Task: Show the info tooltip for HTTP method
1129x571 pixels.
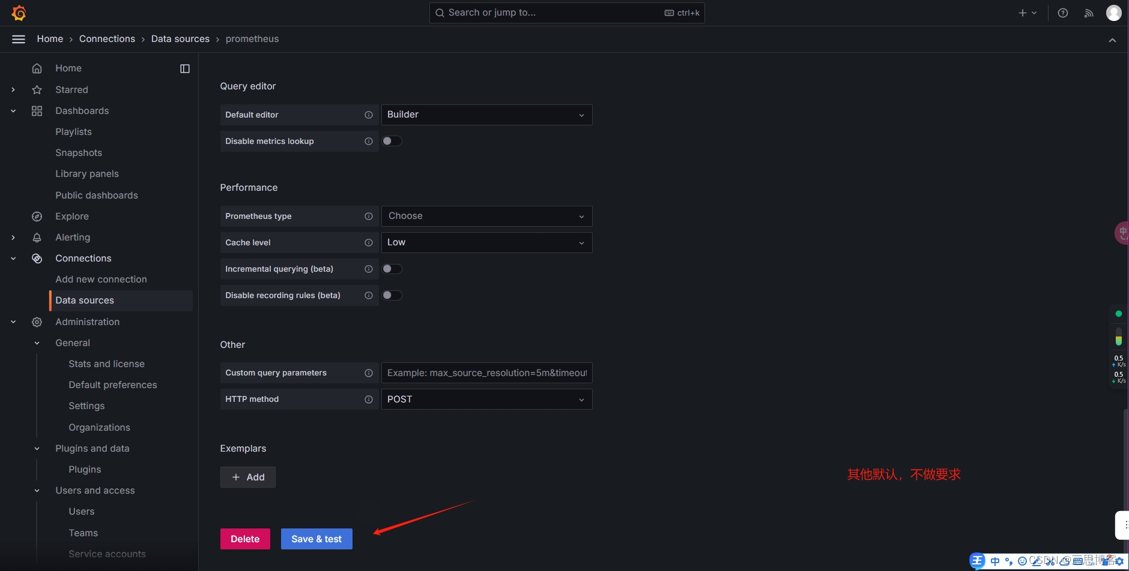Action: [x=369, y=399]
